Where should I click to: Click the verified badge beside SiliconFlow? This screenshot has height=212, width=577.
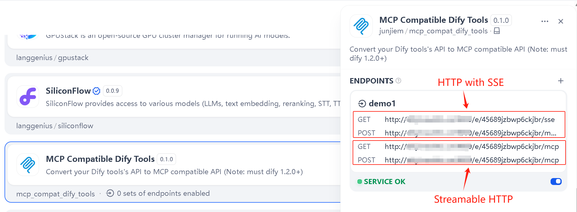[96, 91]
